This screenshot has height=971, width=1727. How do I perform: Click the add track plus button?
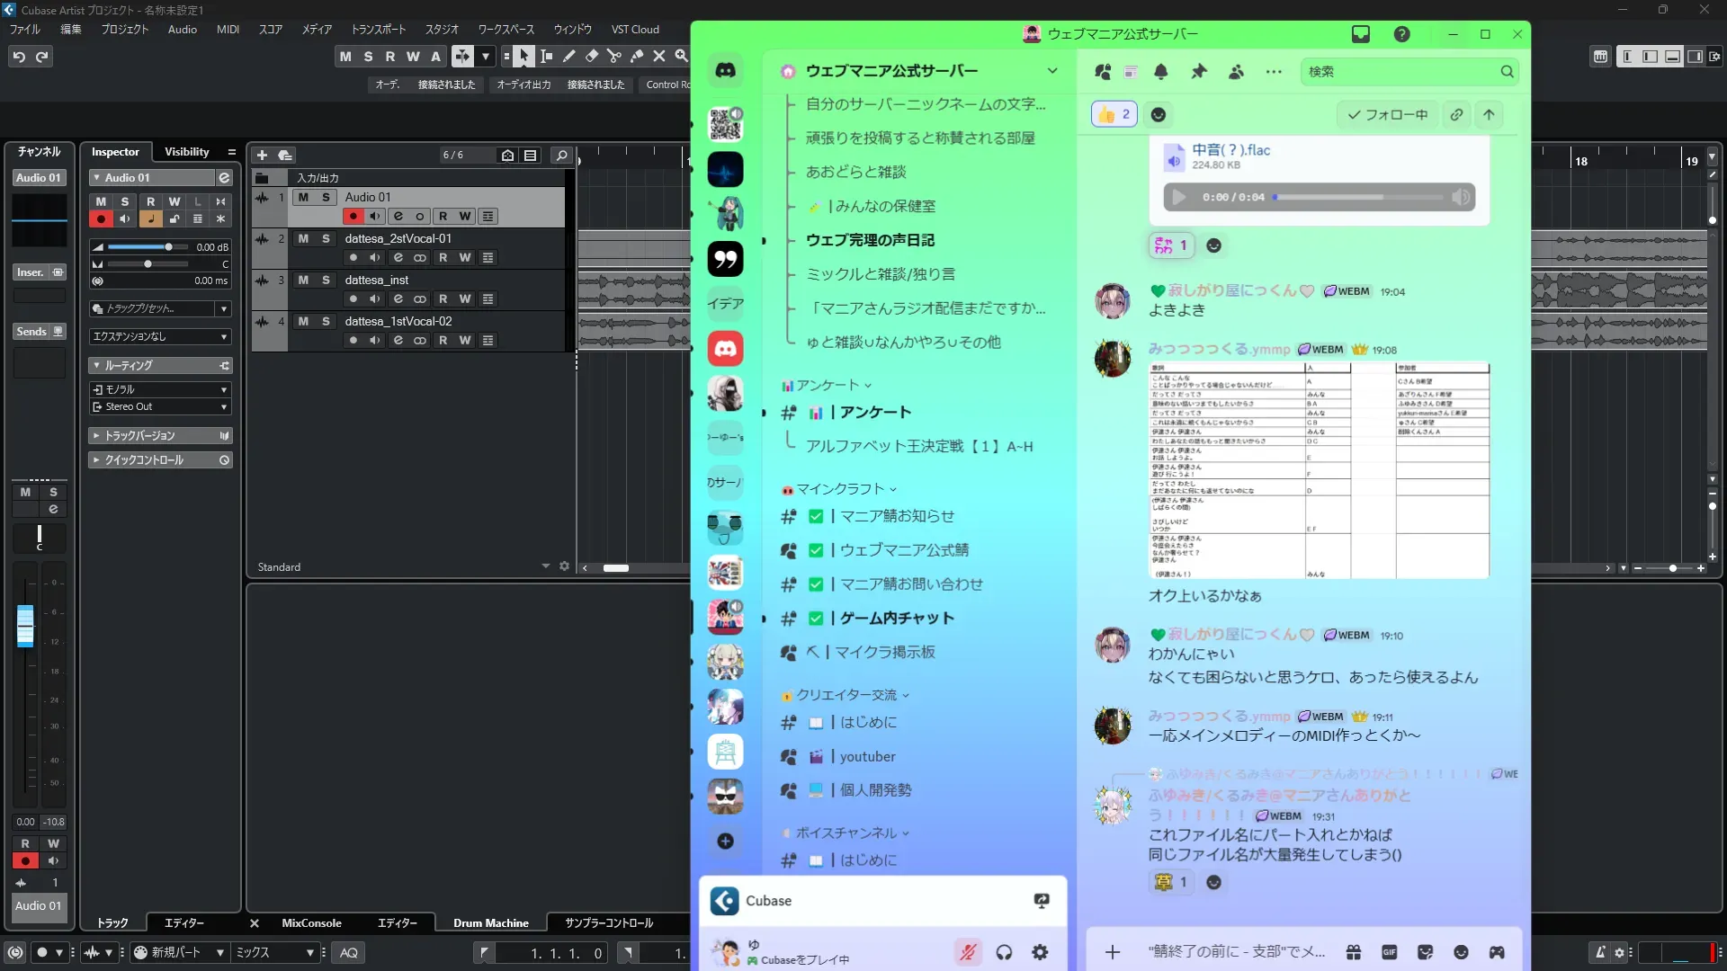(262, 155)
